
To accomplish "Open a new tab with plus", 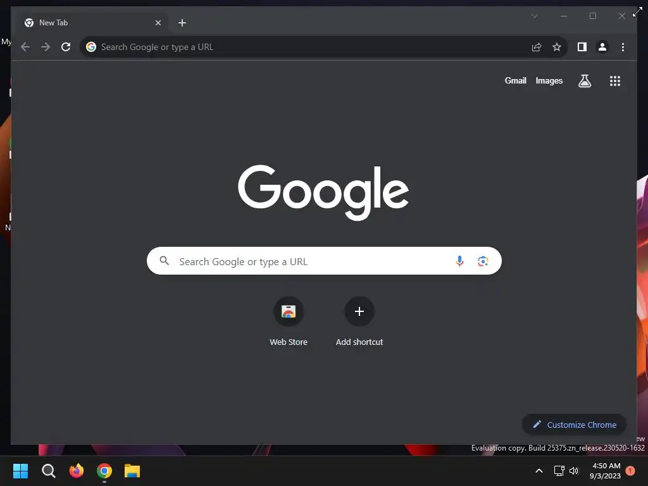I will coord(182,23).
